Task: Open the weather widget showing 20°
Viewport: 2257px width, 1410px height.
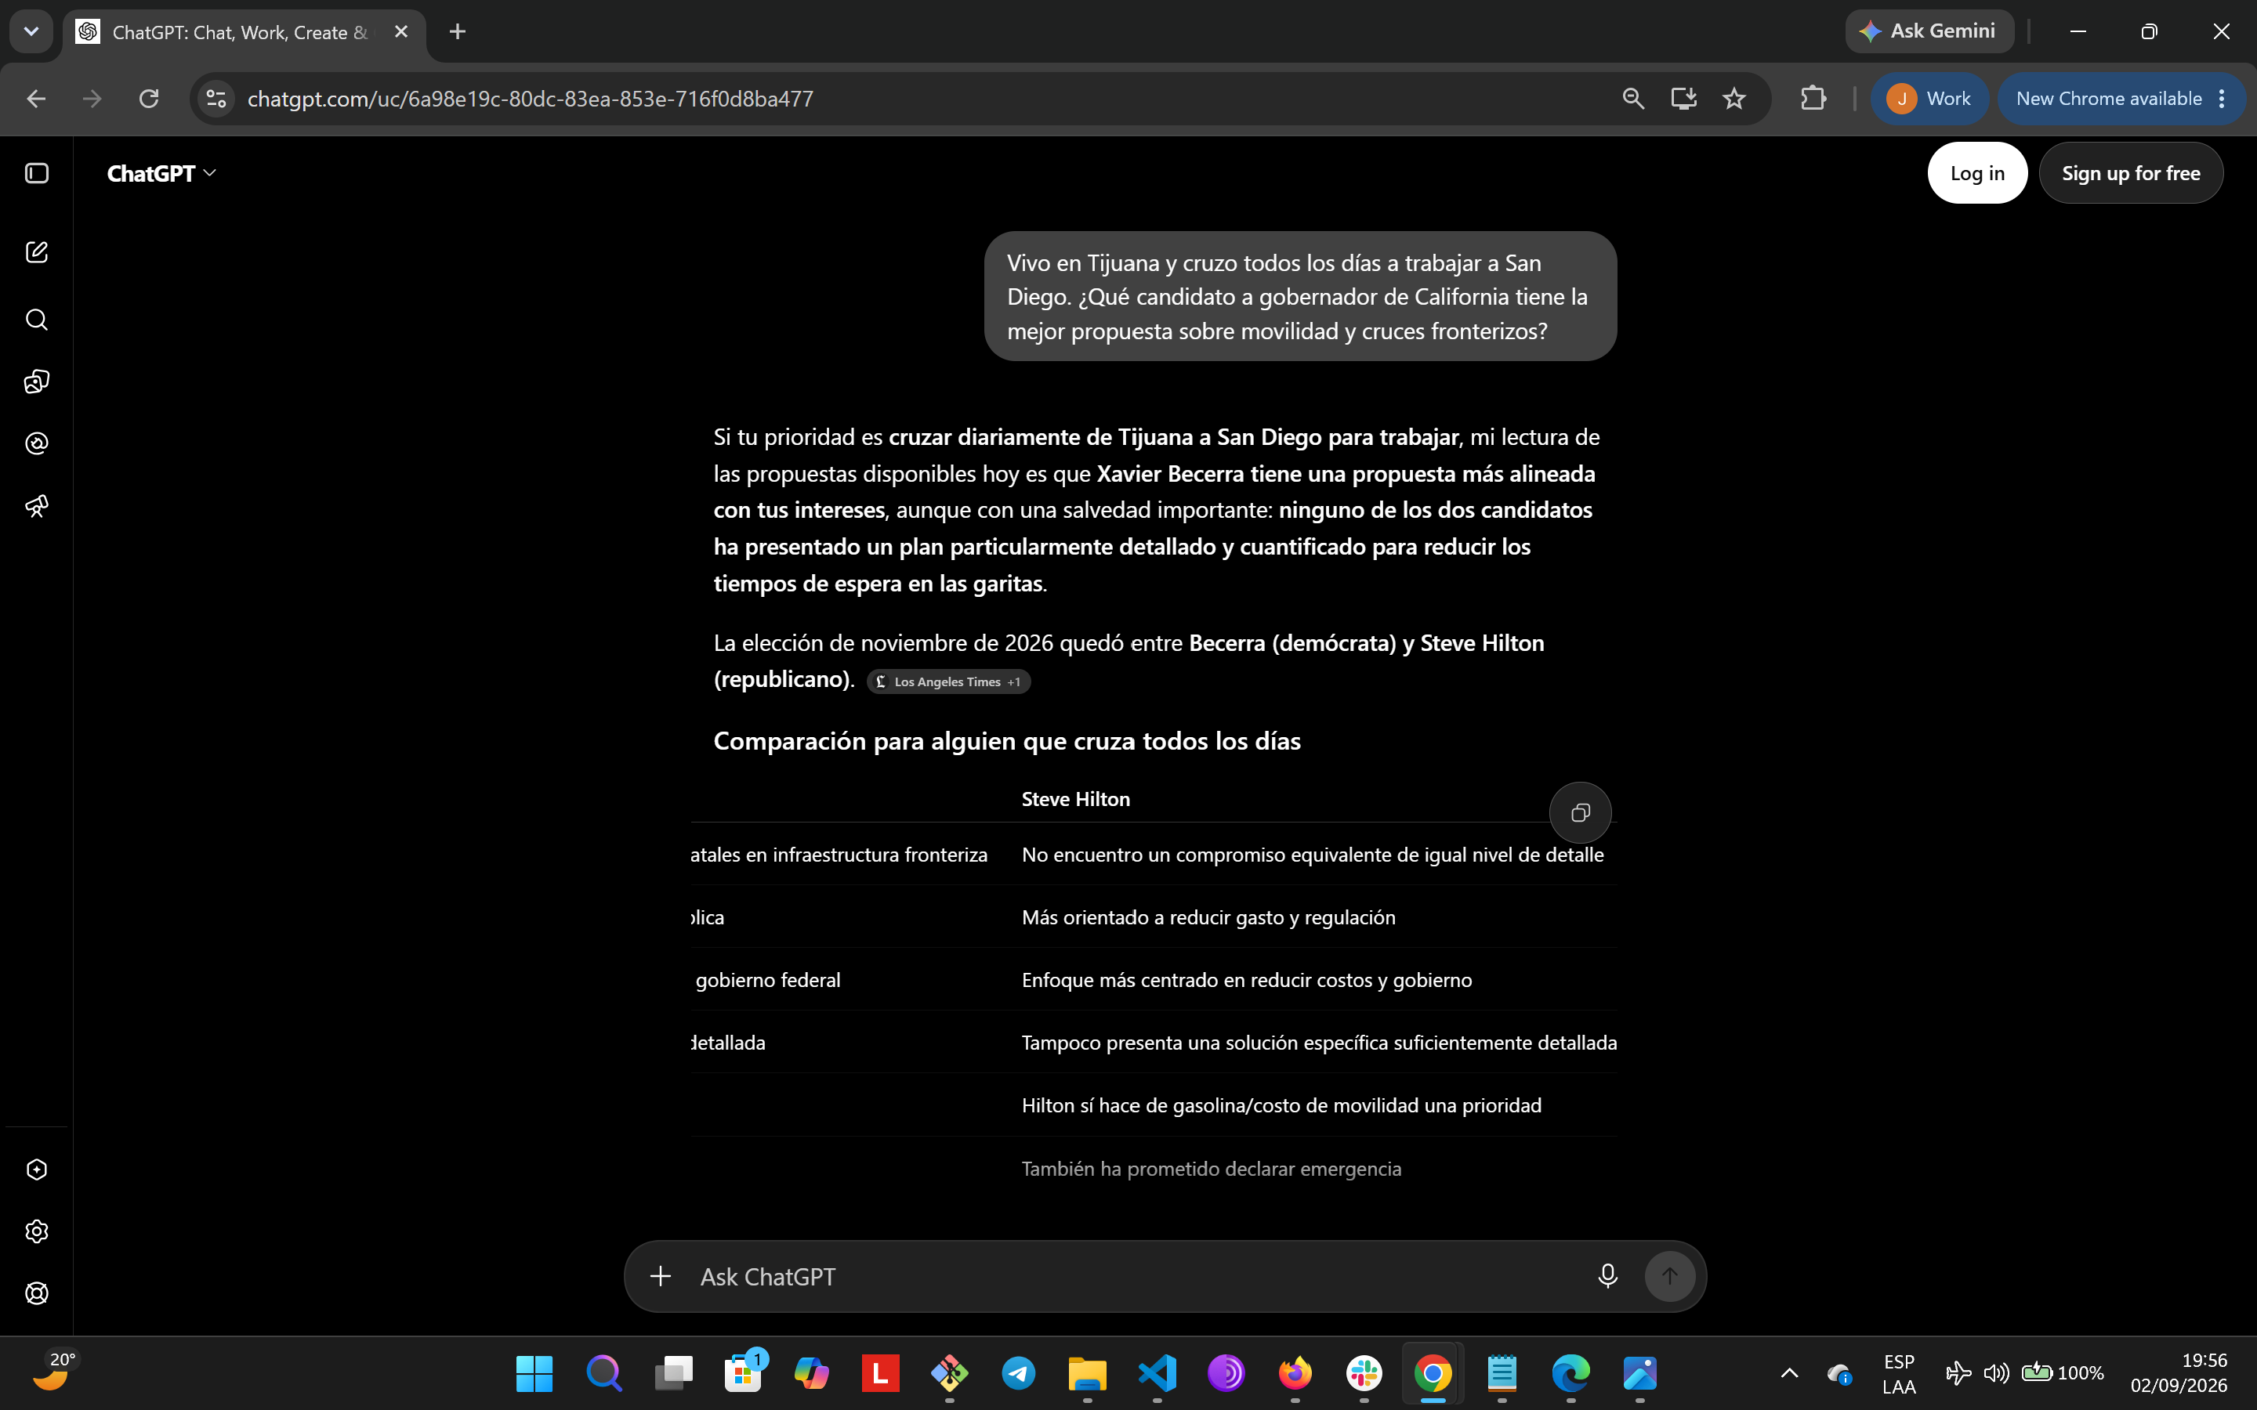Action: [54, 1372]
